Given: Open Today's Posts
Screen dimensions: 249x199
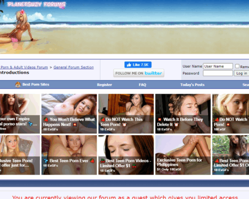Looking at the screenshot, I should pyautogui.click(x=192, y=85).
